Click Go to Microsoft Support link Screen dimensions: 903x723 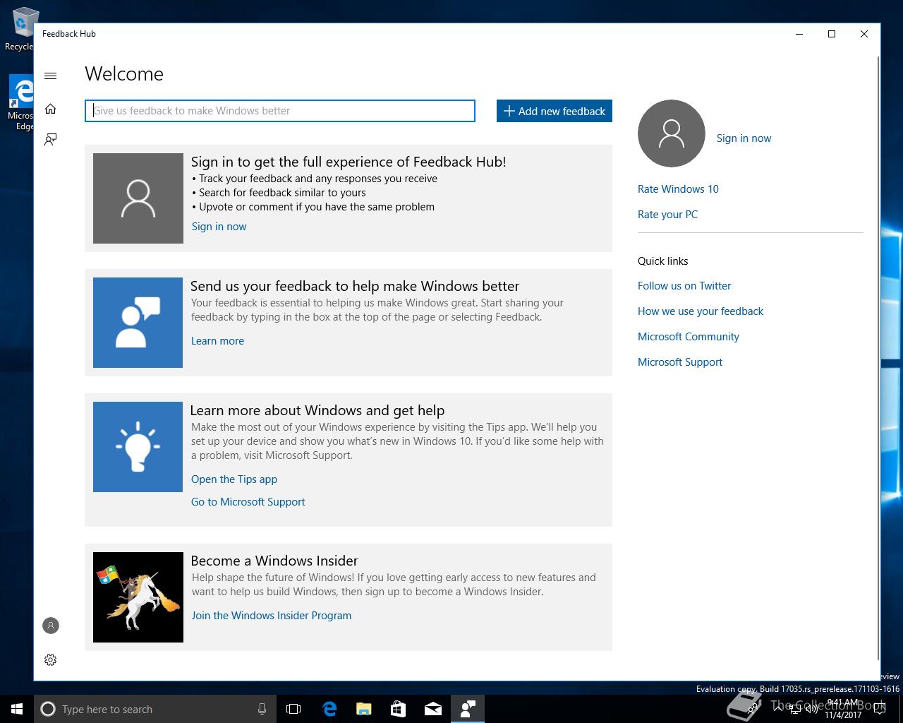[248, 502]
